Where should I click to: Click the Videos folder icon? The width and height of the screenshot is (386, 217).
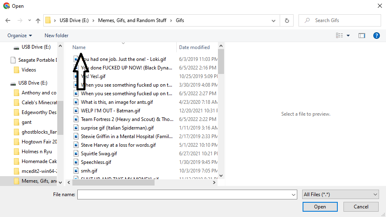16,70
